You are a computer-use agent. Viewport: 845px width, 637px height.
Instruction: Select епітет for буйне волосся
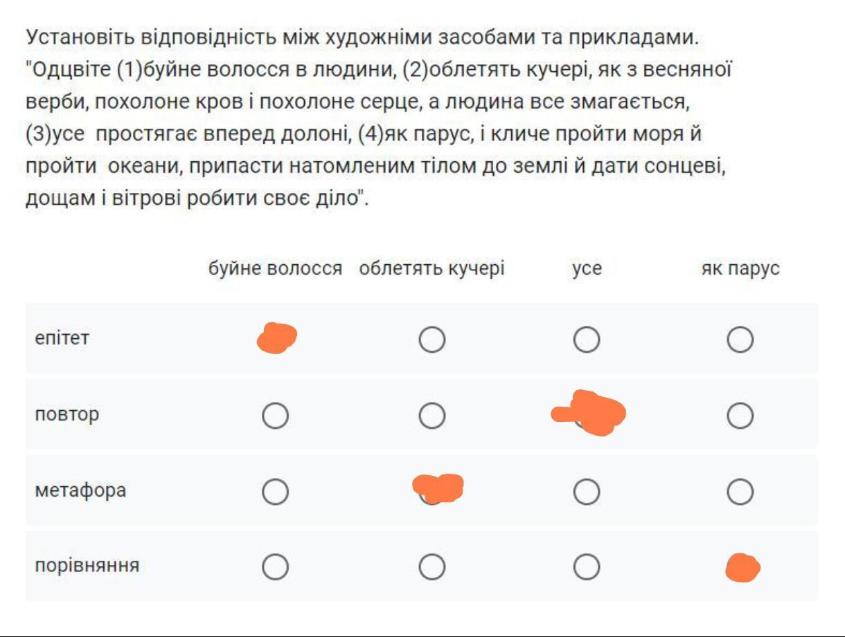pos(276,340)
